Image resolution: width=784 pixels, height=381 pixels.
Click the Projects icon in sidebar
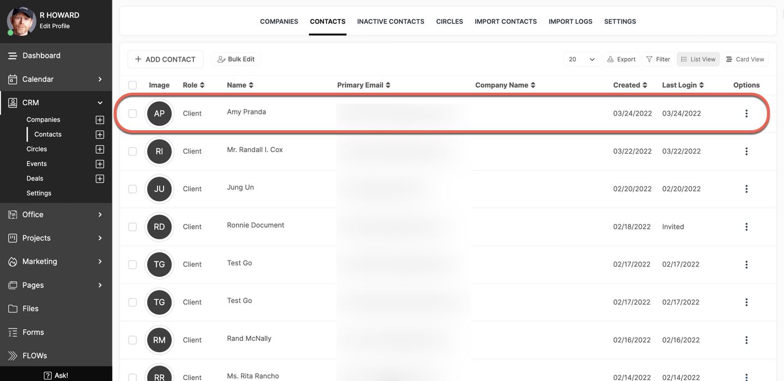13,238
